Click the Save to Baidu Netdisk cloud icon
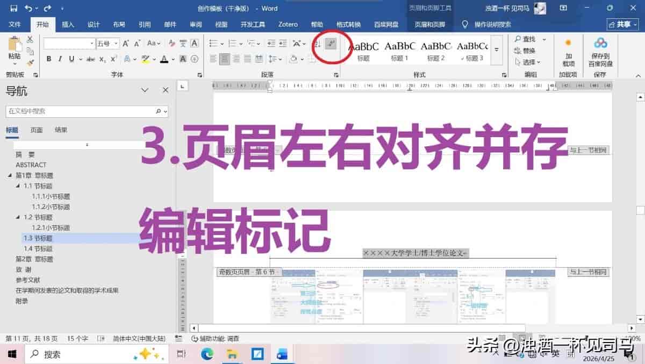Screen dimensions: 645x364 click(x=600, y=42)
